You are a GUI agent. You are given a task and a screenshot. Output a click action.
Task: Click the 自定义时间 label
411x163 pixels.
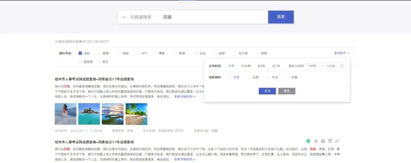(296, 66)
